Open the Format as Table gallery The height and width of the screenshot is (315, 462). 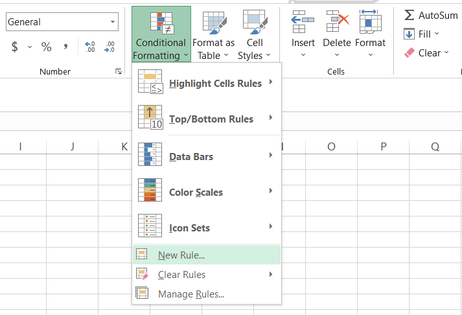[214, 36]
